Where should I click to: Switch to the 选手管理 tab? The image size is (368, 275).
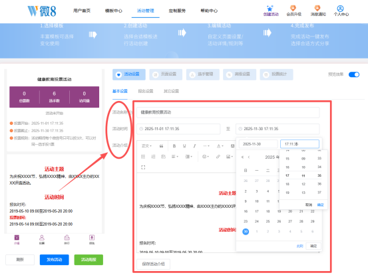[x=203, y=74]
